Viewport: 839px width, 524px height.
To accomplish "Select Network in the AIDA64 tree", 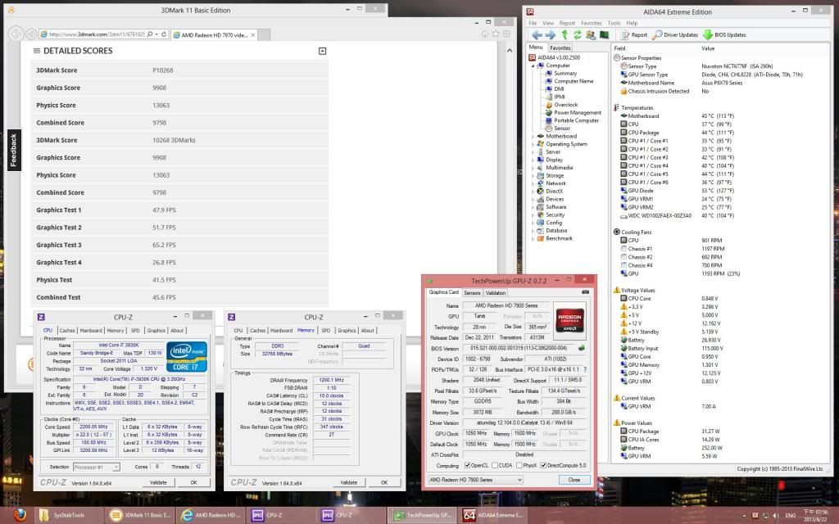I will (556, 183).
